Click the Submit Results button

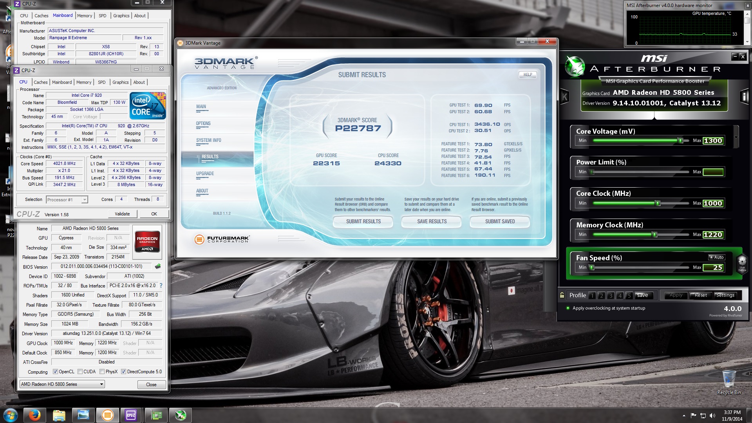coord(363,221)
